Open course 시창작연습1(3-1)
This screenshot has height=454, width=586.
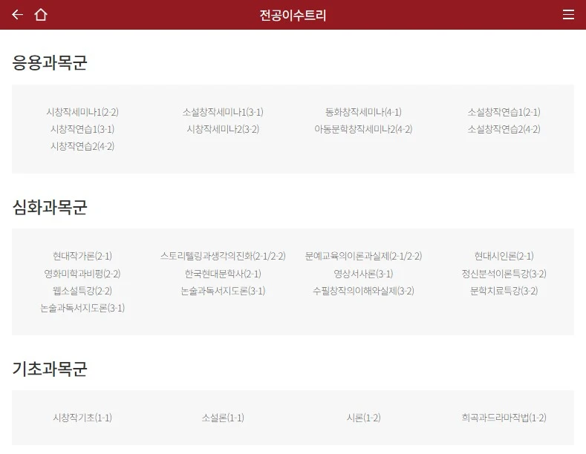[82, 129]
